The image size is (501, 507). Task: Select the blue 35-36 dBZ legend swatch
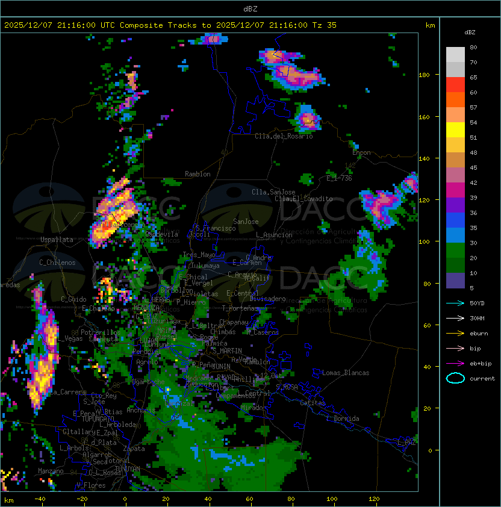[x=455, y=220]
